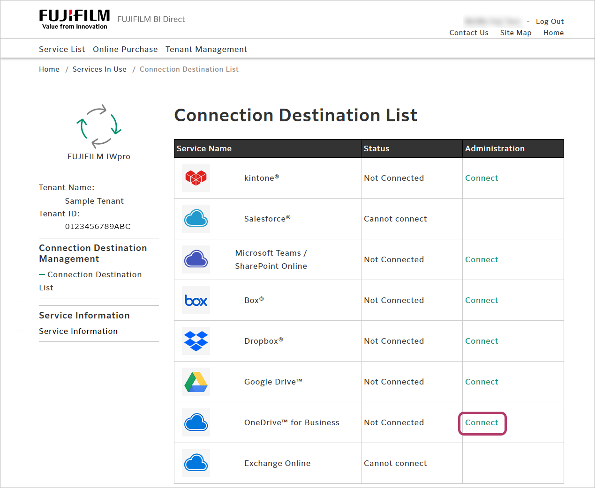The height and width of the screenshot is (488, 595).
Task: Click Log Out link
Action: [x=550, y=22]
